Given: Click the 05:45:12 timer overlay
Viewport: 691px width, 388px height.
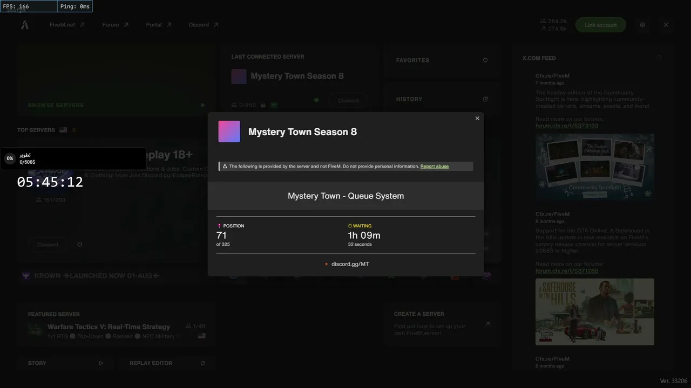Looking at the screenshot, I should (x=50, y=182).
